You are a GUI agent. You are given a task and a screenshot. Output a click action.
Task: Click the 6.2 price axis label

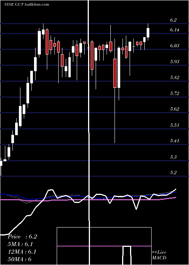tap(173, 20)
